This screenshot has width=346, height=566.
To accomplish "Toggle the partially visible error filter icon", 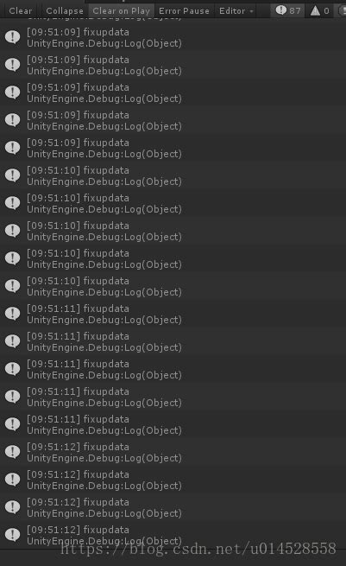I will tap(341, 11).
